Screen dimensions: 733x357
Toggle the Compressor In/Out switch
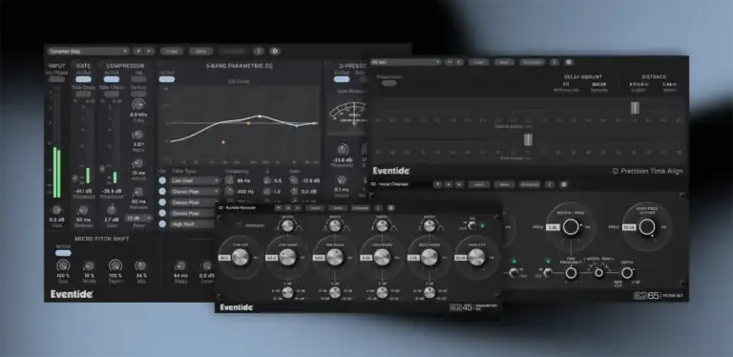point(112,79)
